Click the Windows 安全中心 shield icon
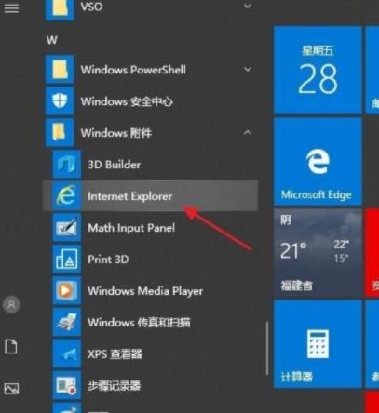Screen dimensions: 379x413 [60, 101]
